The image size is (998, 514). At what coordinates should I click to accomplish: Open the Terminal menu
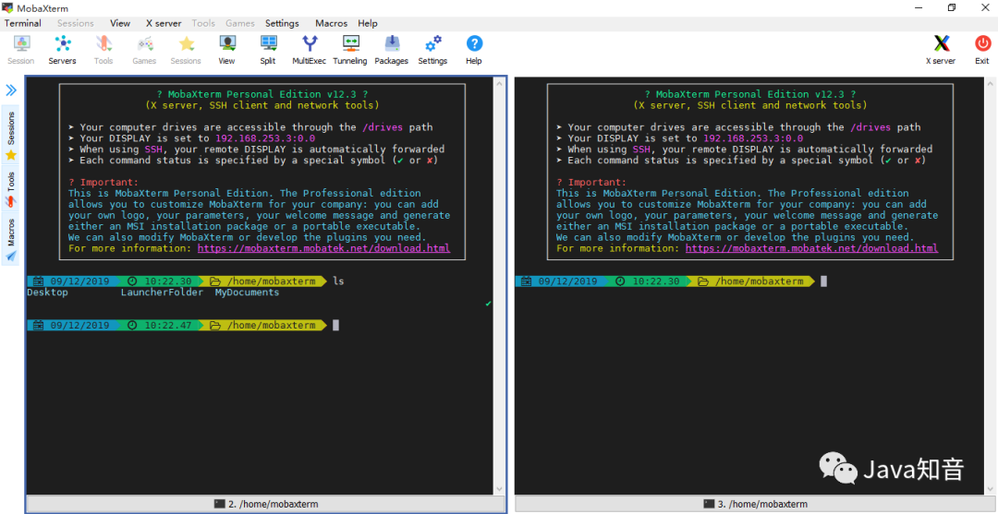tap(23, 23)
